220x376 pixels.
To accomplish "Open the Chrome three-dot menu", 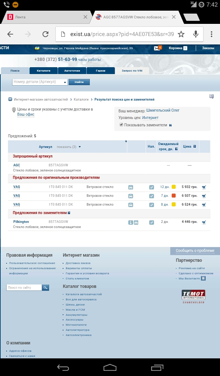I will click(x=212, y=34).
